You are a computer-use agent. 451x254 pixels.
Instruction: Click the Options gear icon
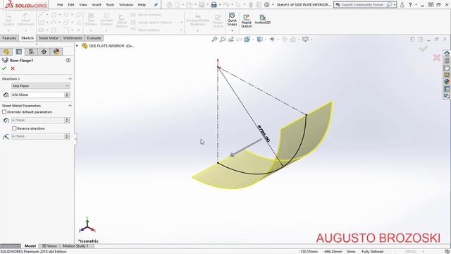tap(266, 5)
